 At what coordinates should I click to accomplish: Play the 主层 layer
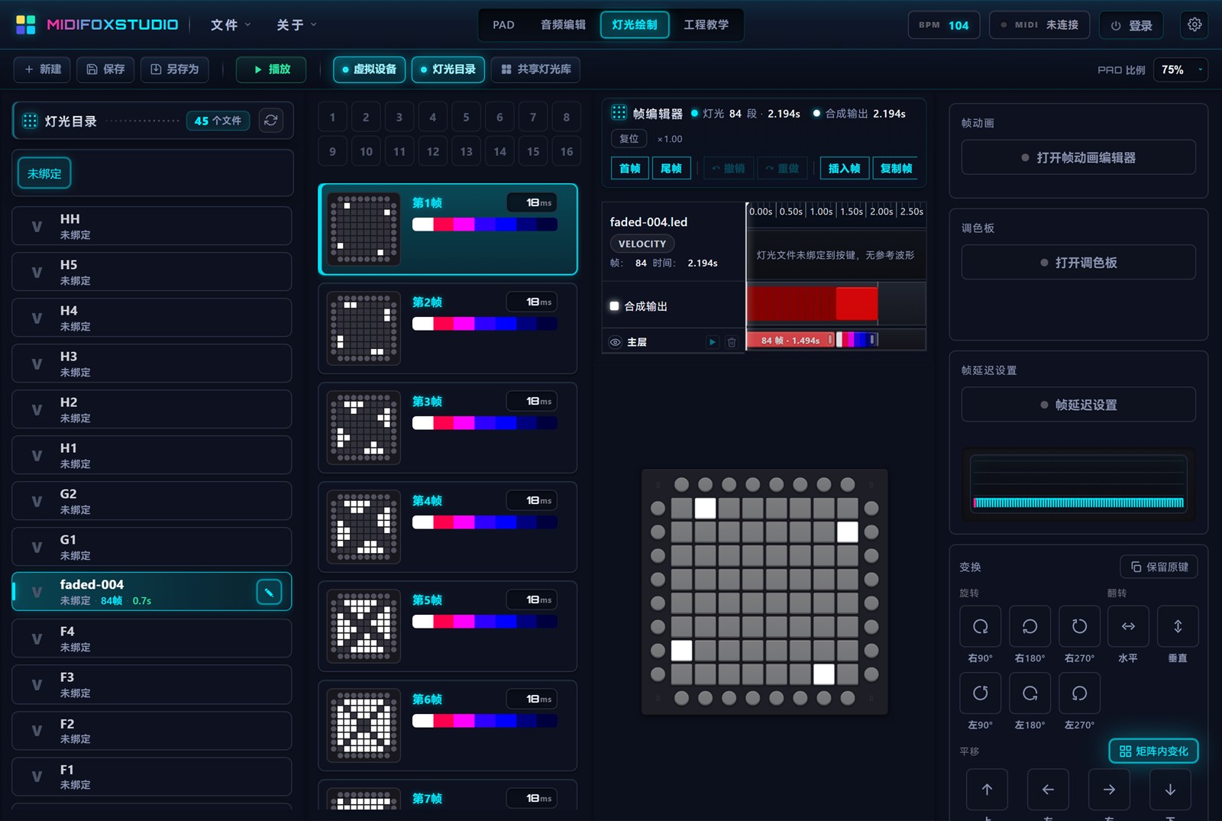712,342
